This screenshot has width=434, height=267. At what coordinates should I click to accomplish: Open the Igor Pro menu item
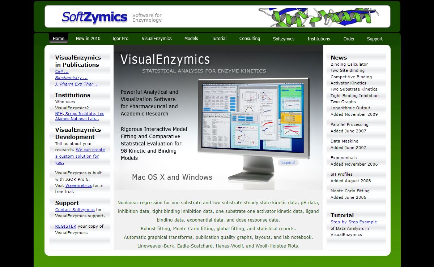pyautogui.click(x=120, y=39)
